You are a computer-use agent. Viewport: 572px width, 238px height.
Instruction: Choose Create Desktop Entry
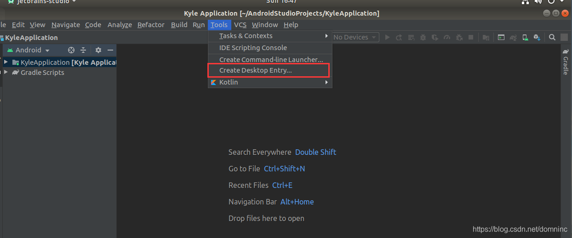click(x=270, y=70)
